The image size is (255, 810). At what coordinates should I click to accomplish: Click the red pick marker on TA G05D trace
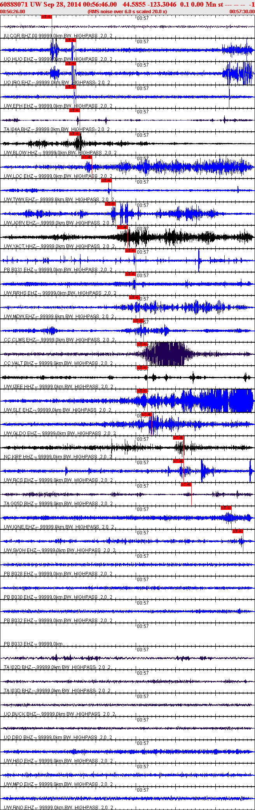(186, 485)
